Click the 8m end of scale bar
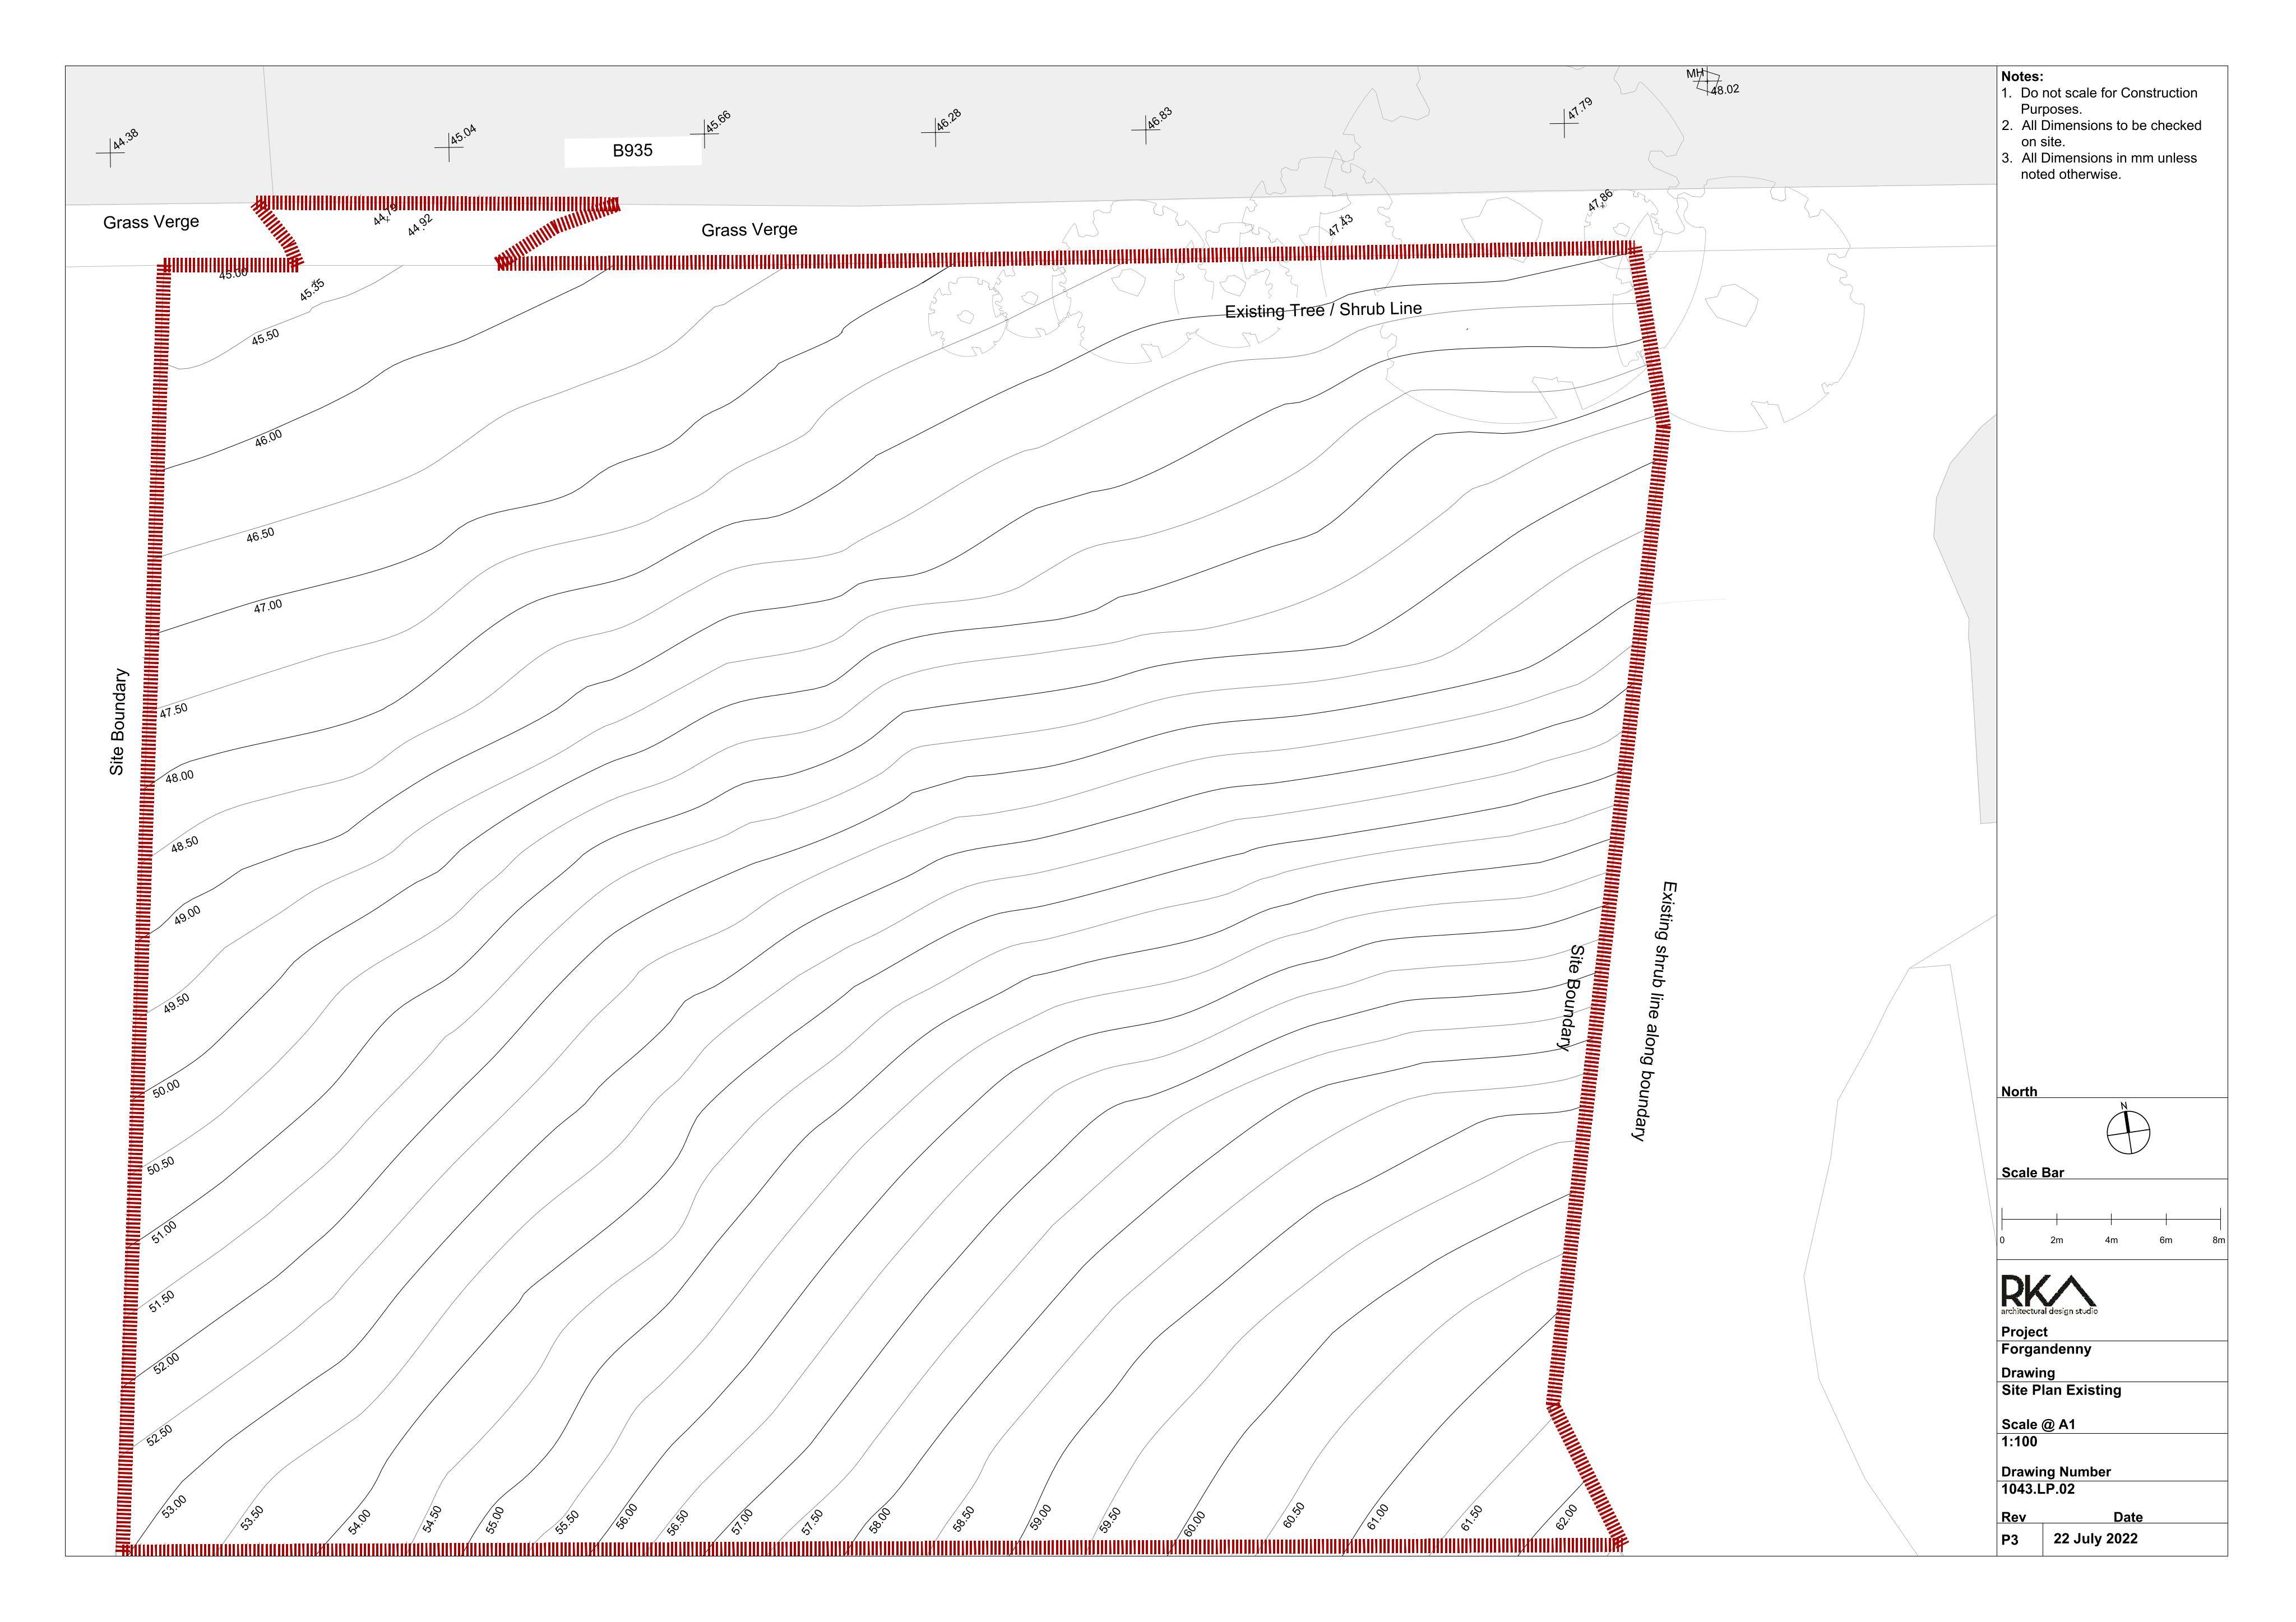Viewport: 2296px width, 1622px height. pyautogui.click(x=2218, y=1240)
